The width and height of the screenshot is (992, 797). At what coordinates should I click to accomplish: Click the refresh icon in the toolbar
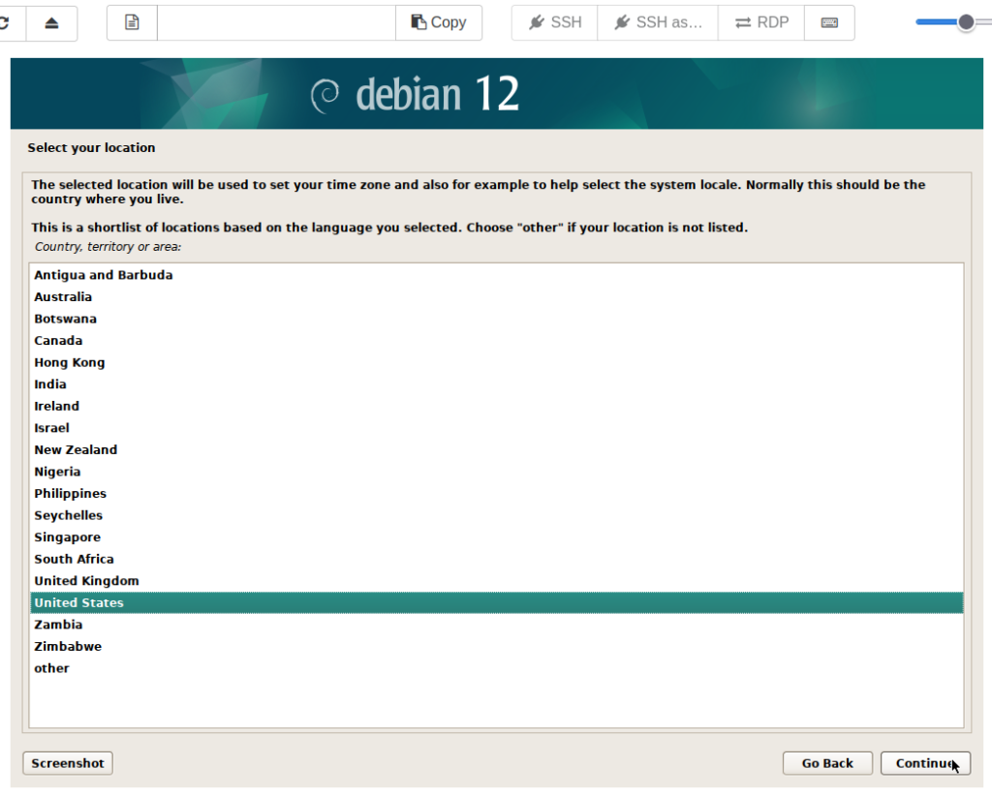[6, 22]
